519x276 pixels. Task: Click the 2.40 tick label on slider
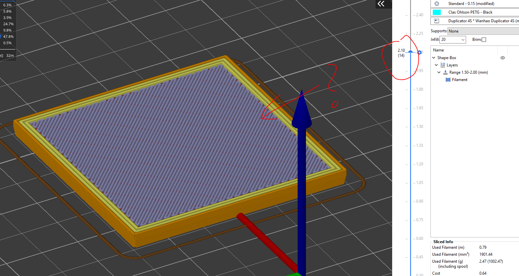tap(419, 15)
